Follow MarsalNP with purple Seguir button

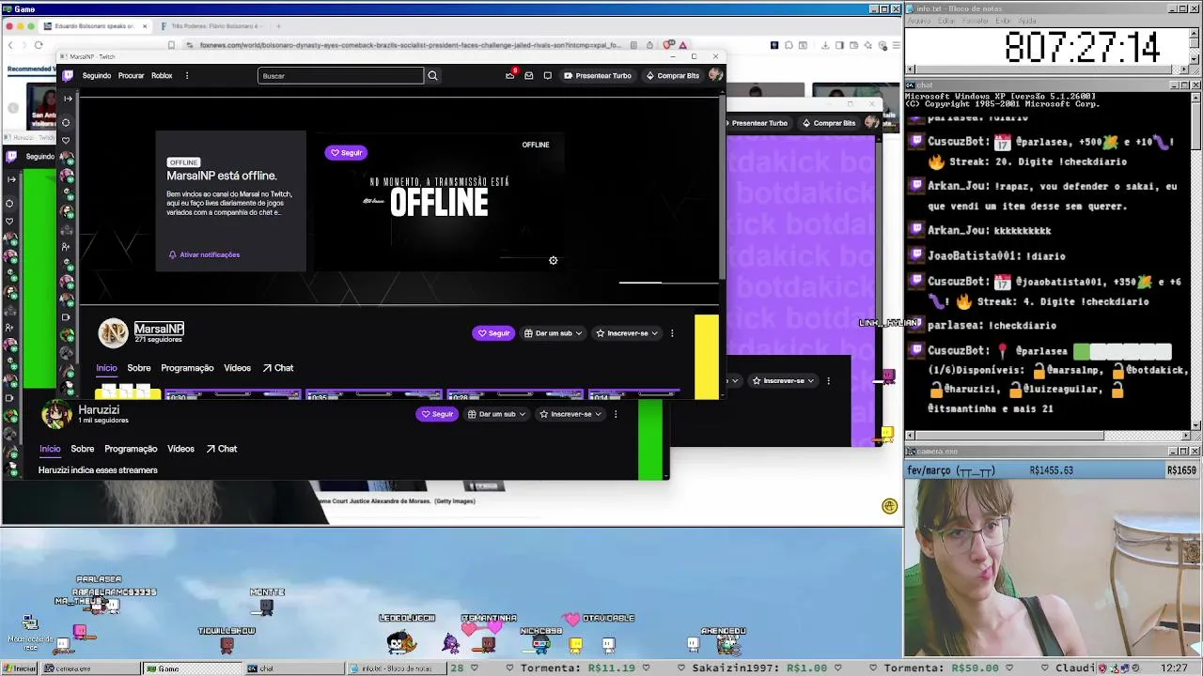click(493, 333)
